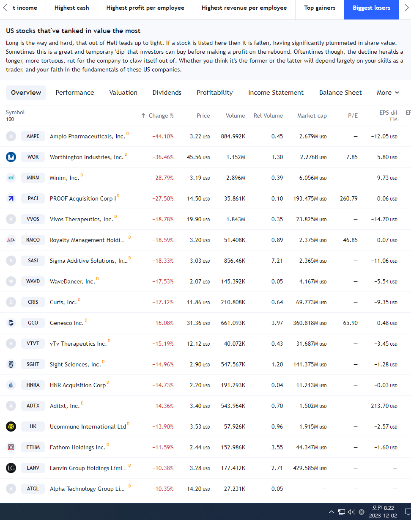Show hidden system tray icons
Image resolution: width=411 pixels, height=520 pixels.
pyautogui.click(x=332, y=512)
